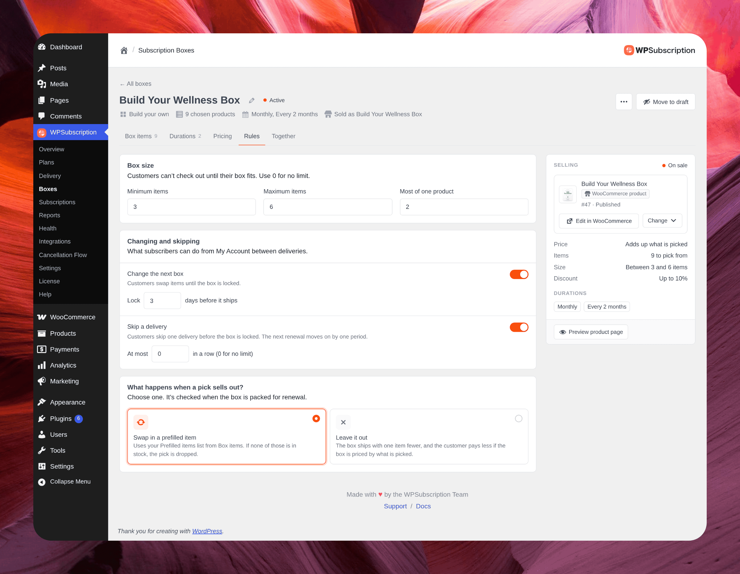Turn off the Skip a delivery toggle
The height and width of the screenshot is (574, 740).
point(519,327)
